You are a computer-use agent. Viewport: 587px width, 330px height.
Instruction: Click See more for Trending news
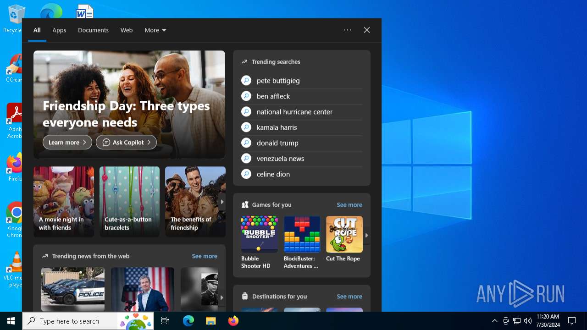205,256
